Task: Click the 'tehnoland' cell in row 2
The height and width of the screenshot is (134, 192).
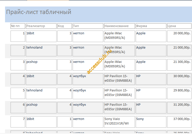Action: point(41,51)
